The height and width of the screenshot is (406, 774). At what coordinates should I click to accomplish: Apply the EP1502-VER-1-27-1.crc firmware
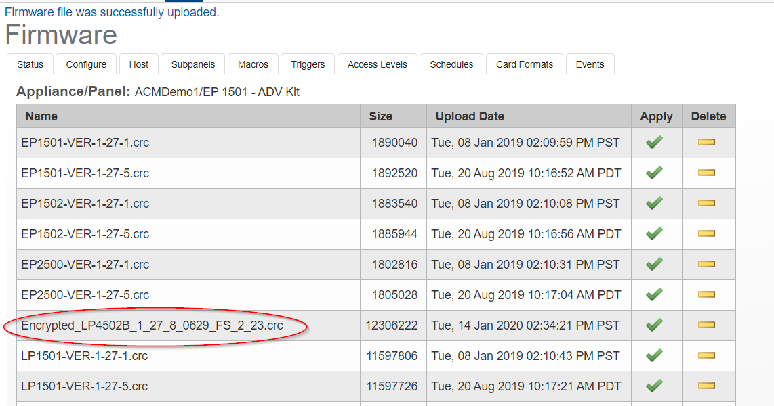pyautogui.click(x=654, y=203)
